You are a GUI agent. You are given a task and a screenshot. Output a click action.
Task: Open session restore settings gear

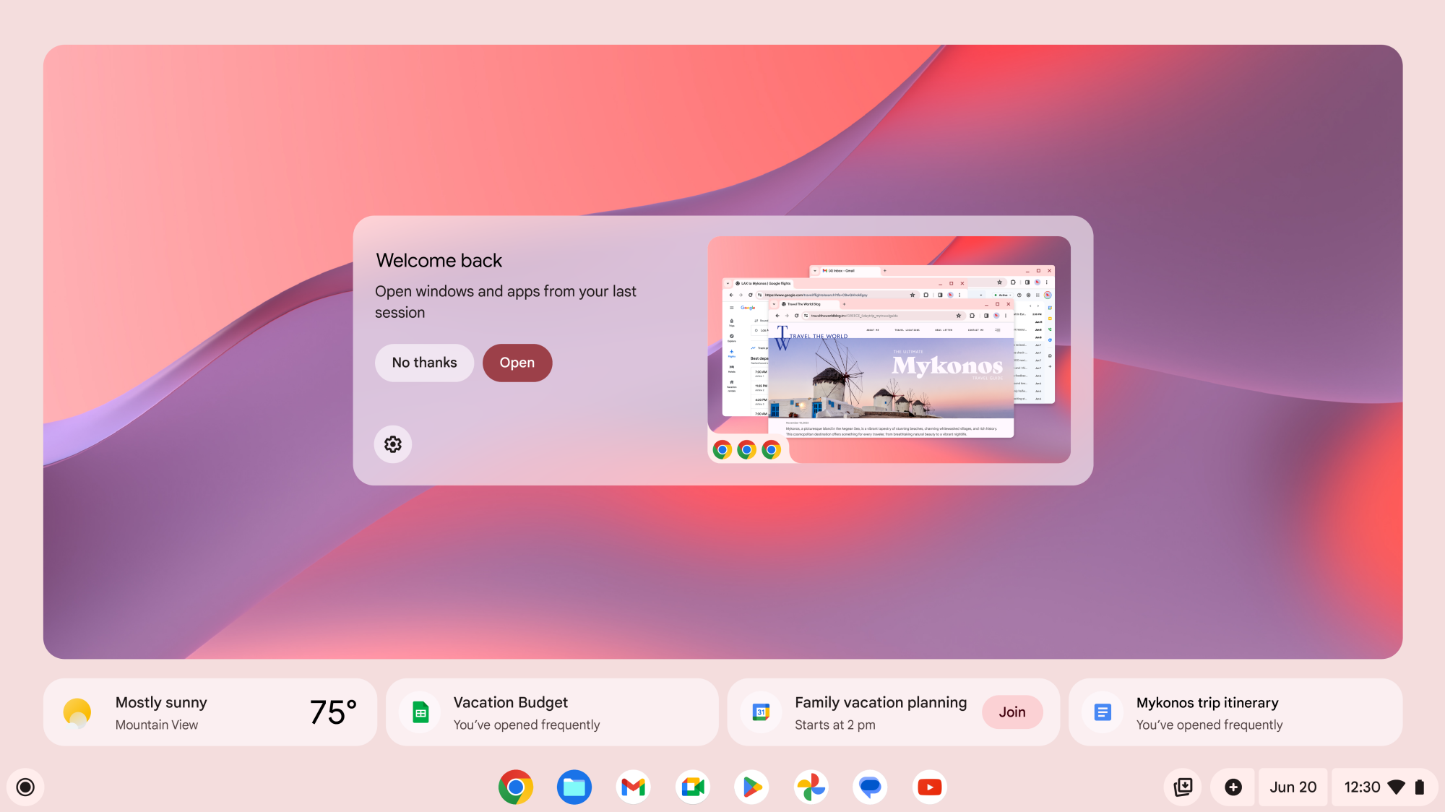pos(393,444)
